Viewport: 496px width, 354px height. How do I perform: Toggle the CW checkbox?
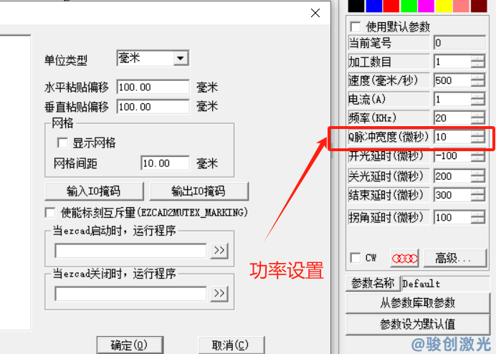pos(356,258)
